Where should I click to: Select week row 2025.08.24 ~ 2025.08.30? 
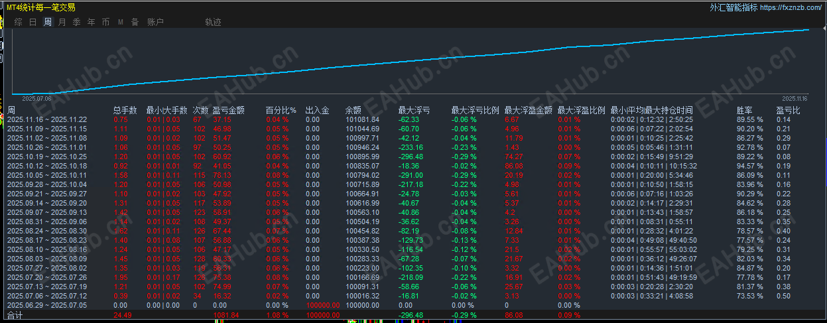(47, 231)
